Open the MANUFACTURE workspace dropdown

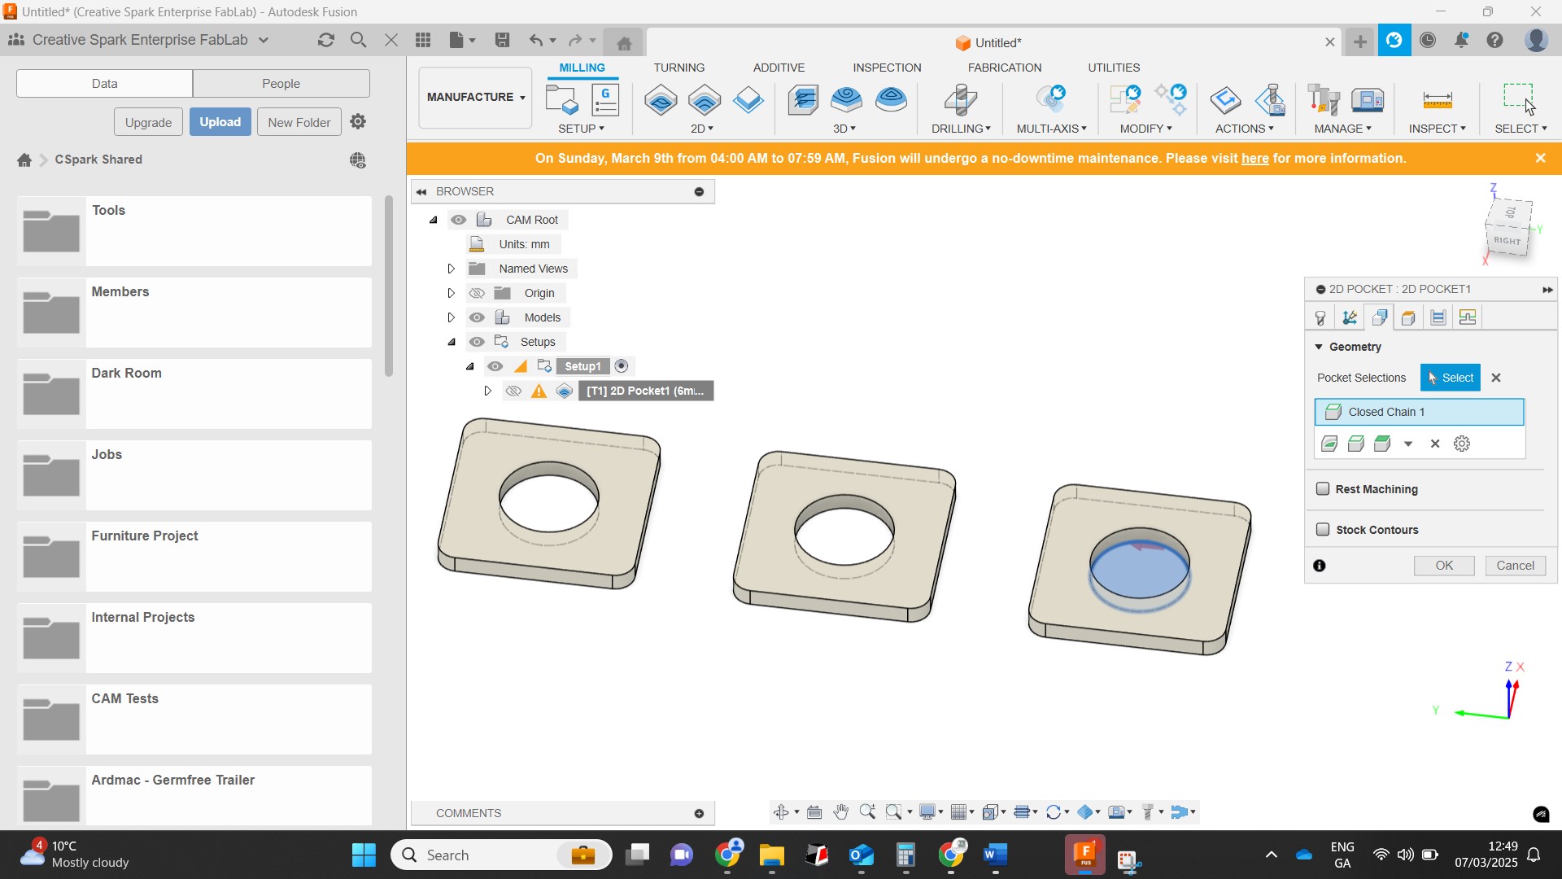click(475, 98)
